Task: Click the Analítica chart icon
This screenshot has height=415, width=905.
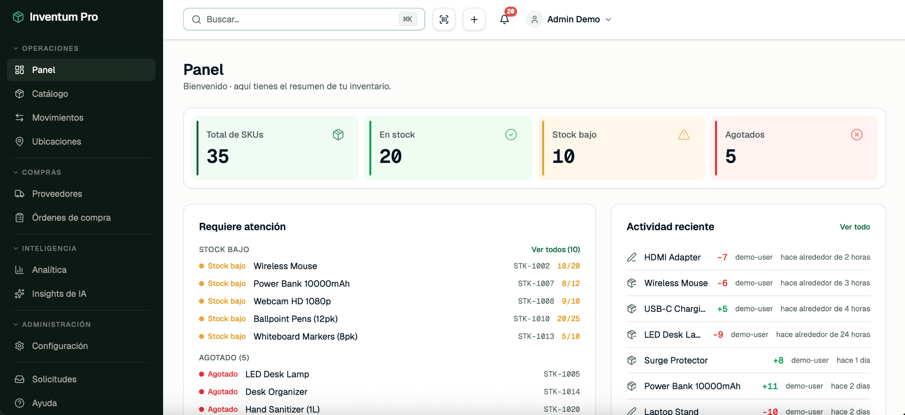Action: tap(19, 270)
